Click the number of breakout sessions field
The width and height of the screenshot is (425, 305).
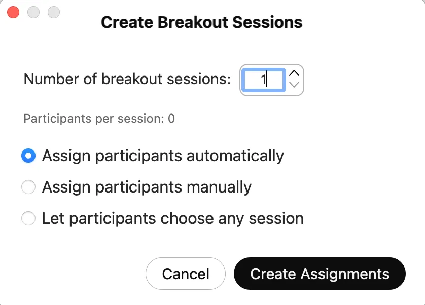click(x=264, y=80)
